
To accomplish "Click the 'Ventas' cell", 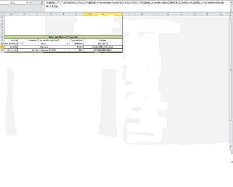I will tap(103, 41).
